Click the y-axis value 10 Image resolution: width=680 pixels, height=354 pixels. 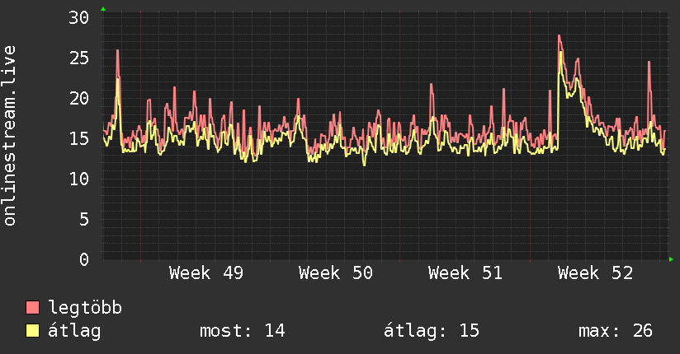pos(79,179)
